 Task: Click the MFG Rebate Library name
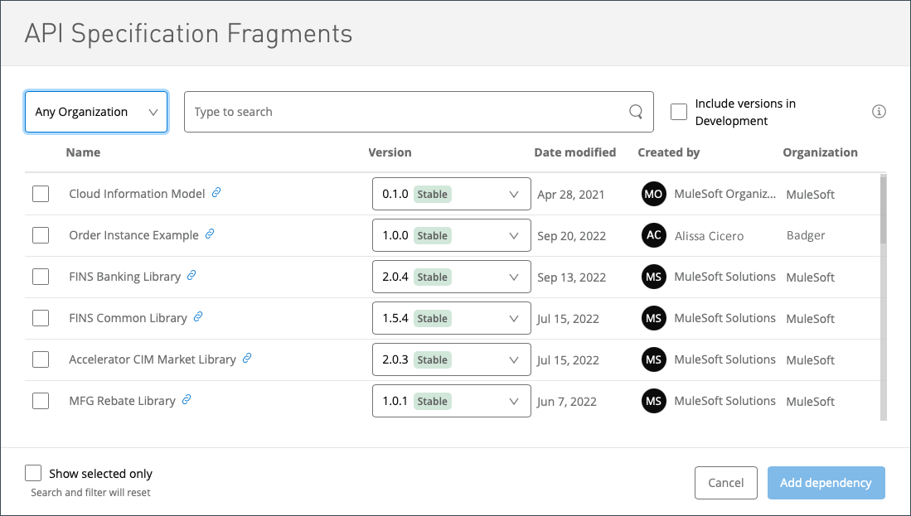122,401
